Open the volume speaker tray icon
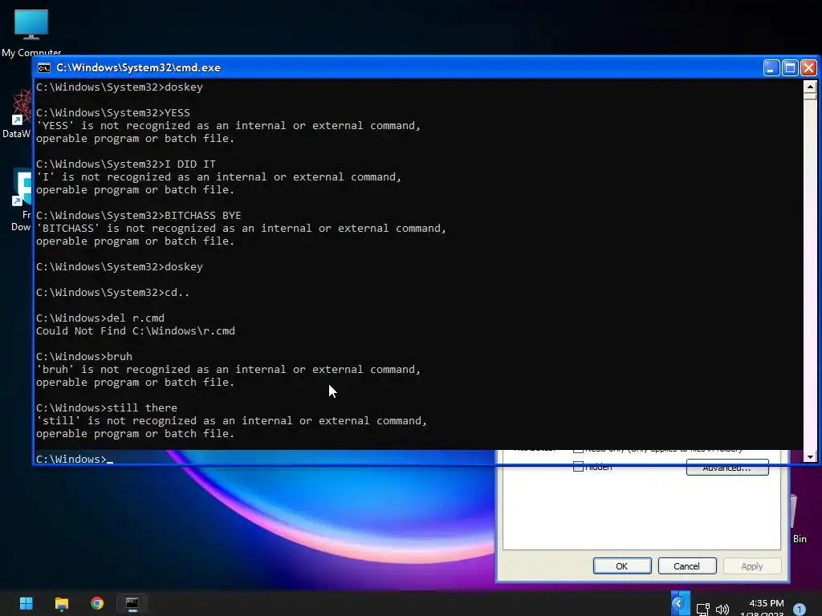This screenshot has height=616, width=822. coord(722,610)
